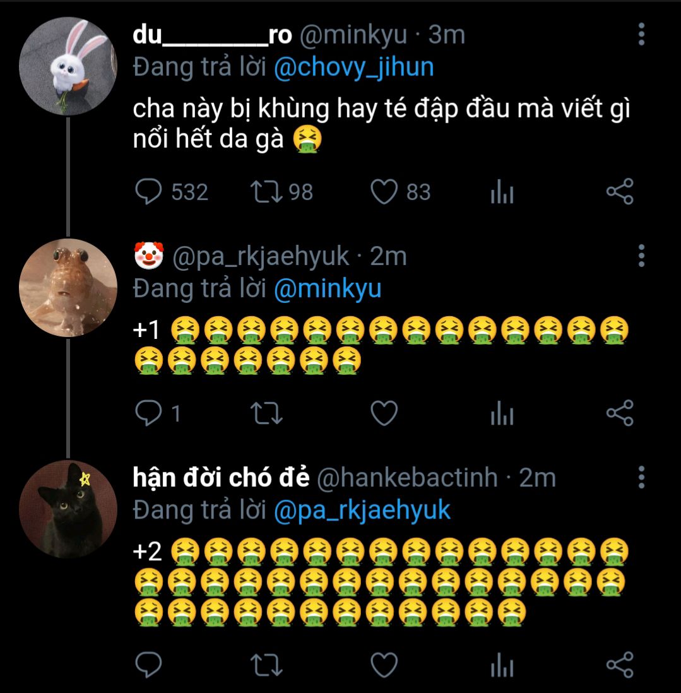Screen dimensions: 681x693
Task: View analytics of @hankebactinh's tweet
Action: click(x=502, y=665)
